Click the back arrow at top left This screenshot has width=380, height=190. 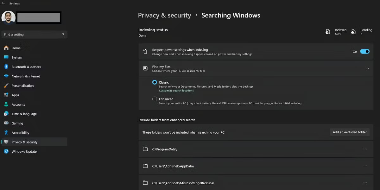(x=3, y=3)
